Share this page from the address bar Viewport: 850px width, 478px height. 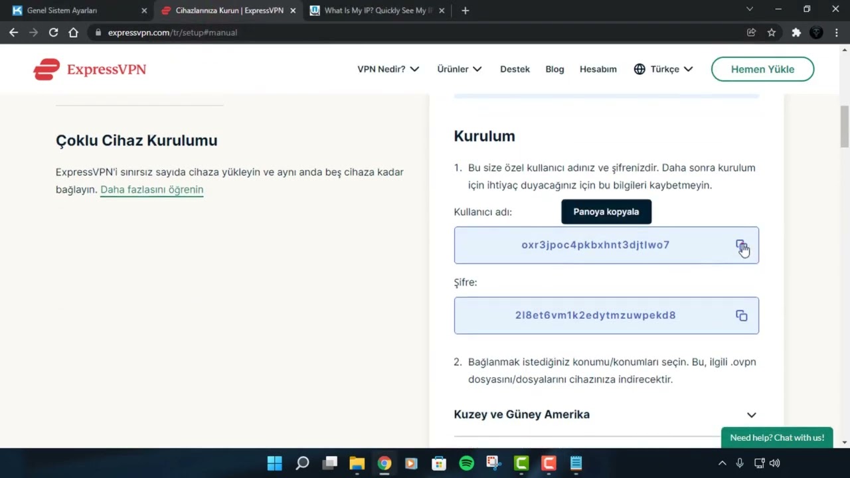(752, 32)
